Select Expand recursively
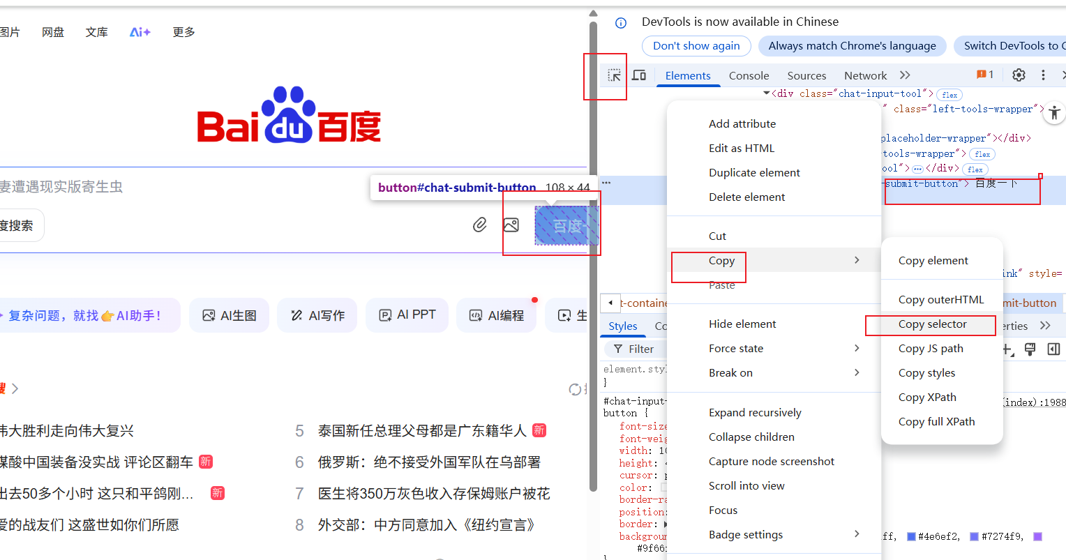The image size is (1066, 560). pos(774,412)
